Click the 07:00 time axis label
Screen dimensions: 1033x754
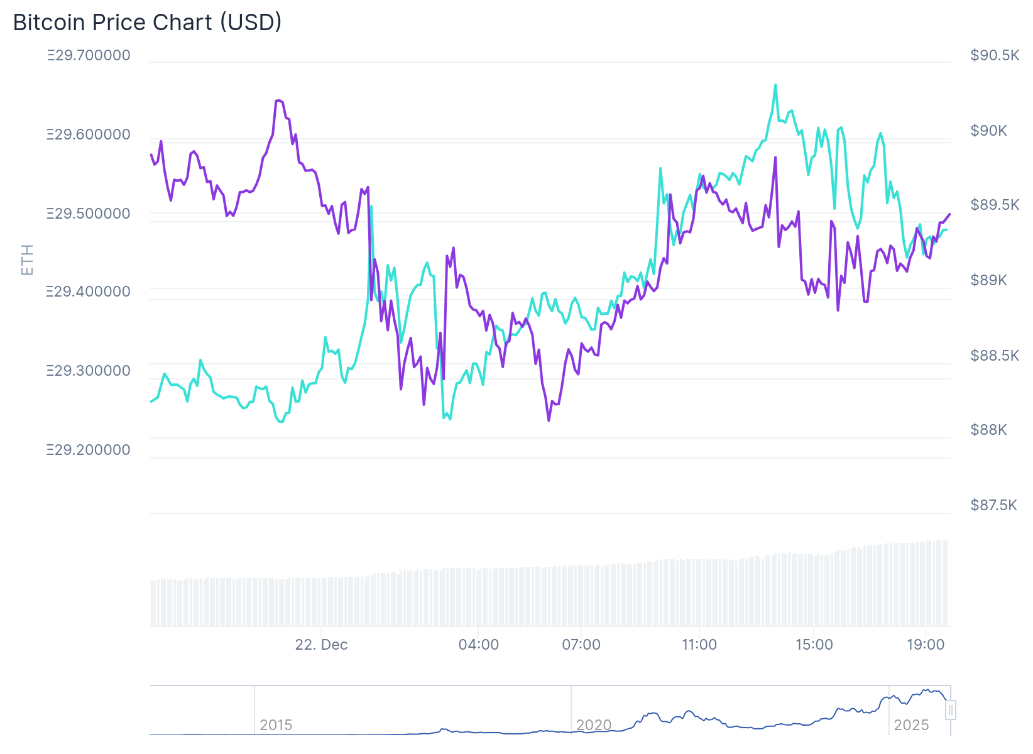581,645
